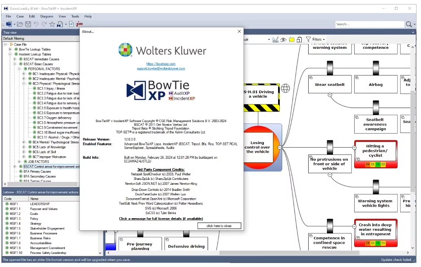Collapse barriers under Wear seatbelt via circle
421x267 pixels.
point(330,95)
